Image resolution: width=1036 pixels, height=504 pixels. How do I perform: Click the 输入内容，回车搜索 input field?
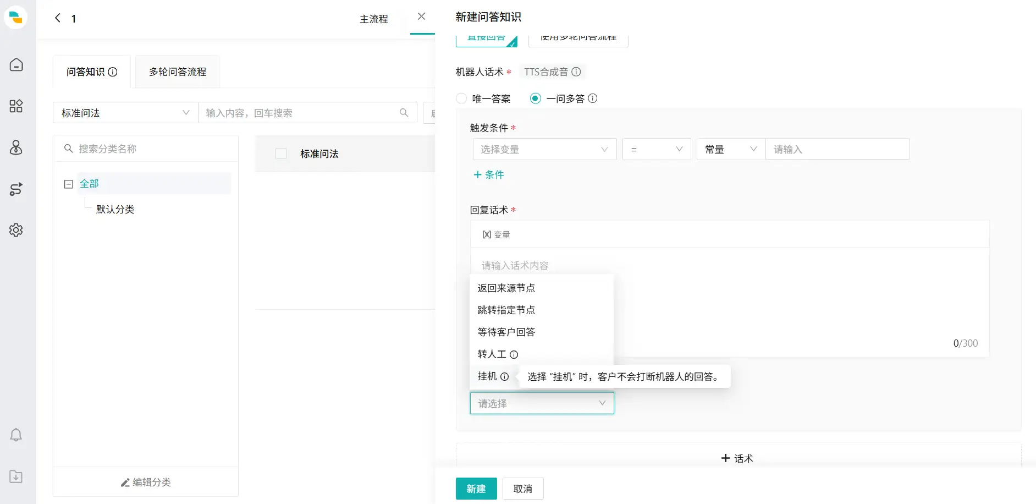pyautogui.click(x=307, y=113)
